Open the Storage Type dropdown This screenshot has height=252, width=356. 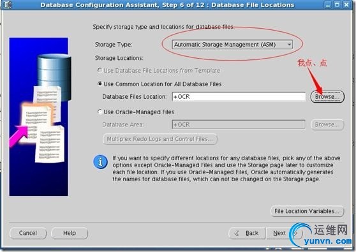[x=232, y=45]
